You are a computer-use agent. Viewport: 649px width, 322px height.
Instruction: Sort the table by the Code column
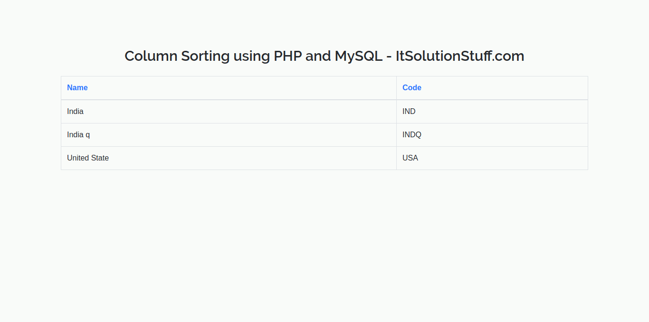(x=412, y=87)
